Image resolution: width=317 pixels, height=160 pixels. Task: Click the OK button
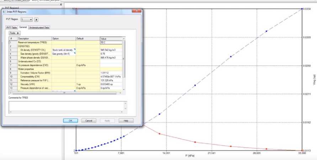[x=70, y=121]
